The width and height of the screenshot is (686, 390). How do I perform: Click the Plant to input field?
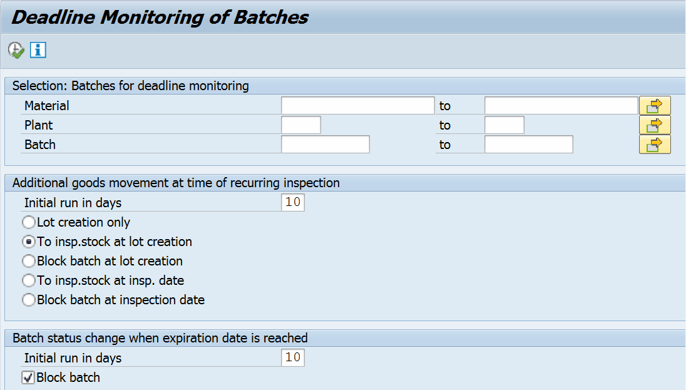504,125
